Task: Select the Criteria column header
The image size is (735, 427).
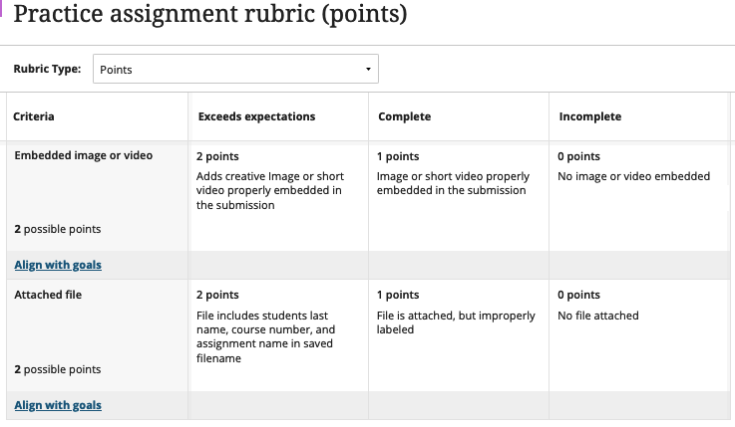Action: [34, 116]
